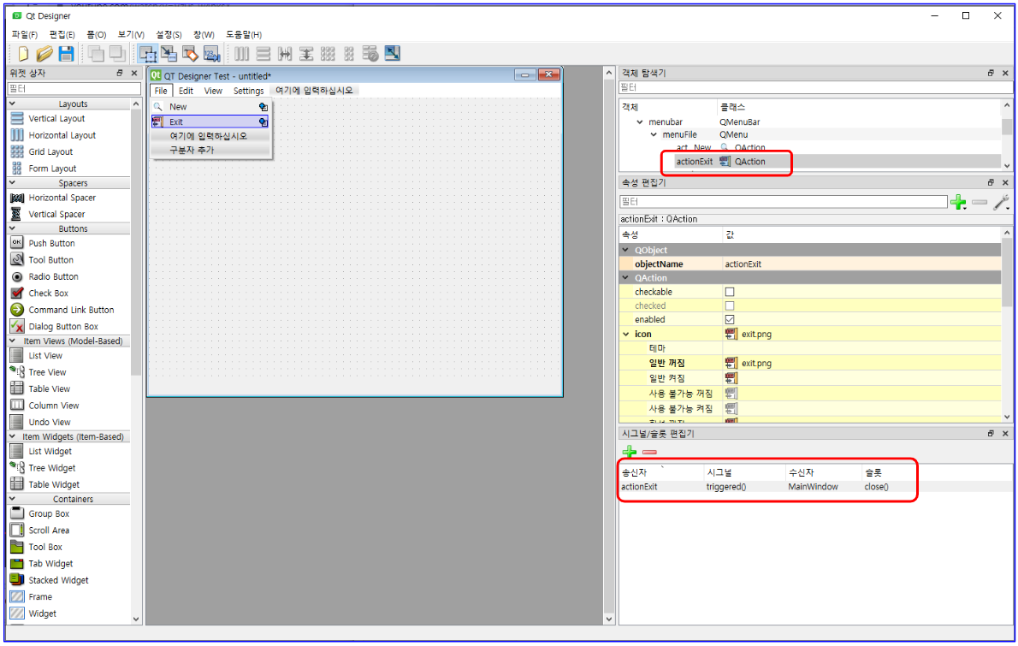
Task: Click the widget box filter field
Action: pyautogui.click(x=74, y=88)
